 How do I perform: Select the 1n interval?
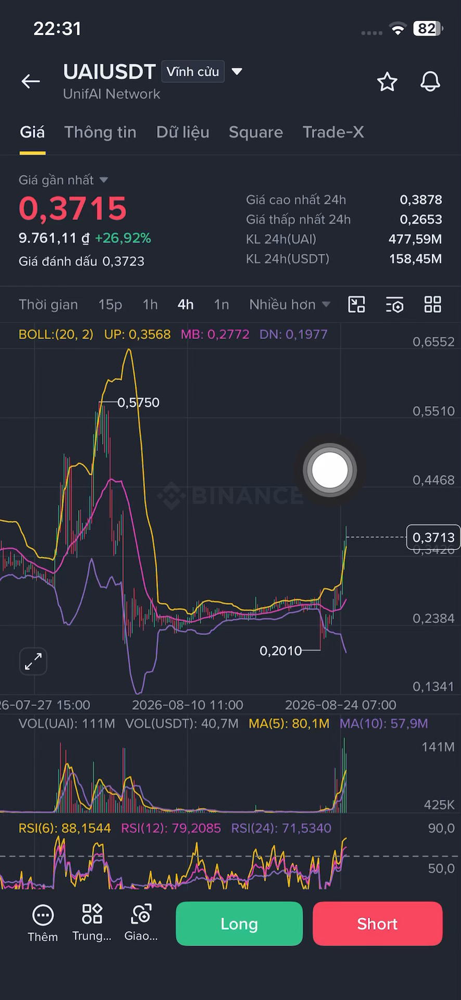pyautogui.click(x=222, y=305)
